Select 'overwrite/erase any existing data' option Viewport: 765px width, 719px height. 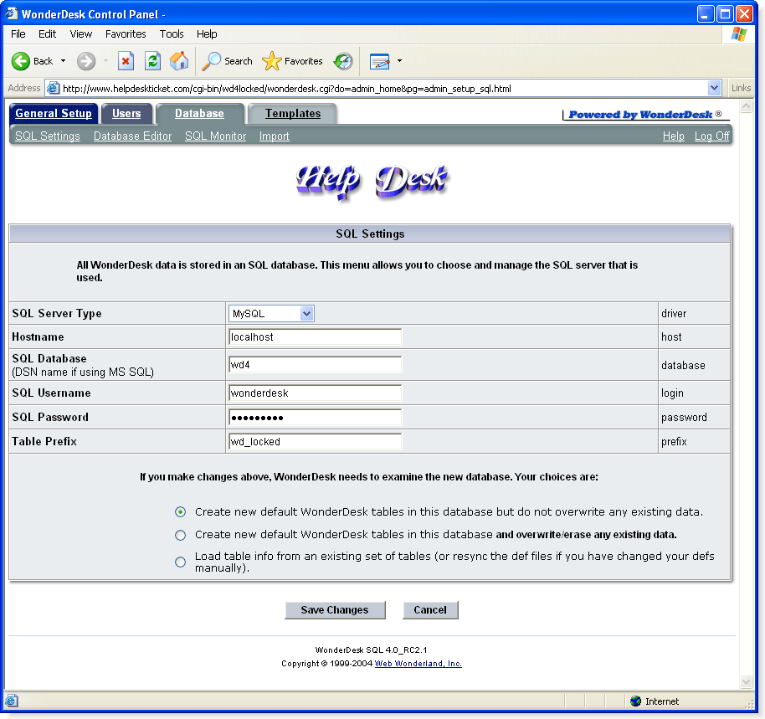[x=181, y=535]
